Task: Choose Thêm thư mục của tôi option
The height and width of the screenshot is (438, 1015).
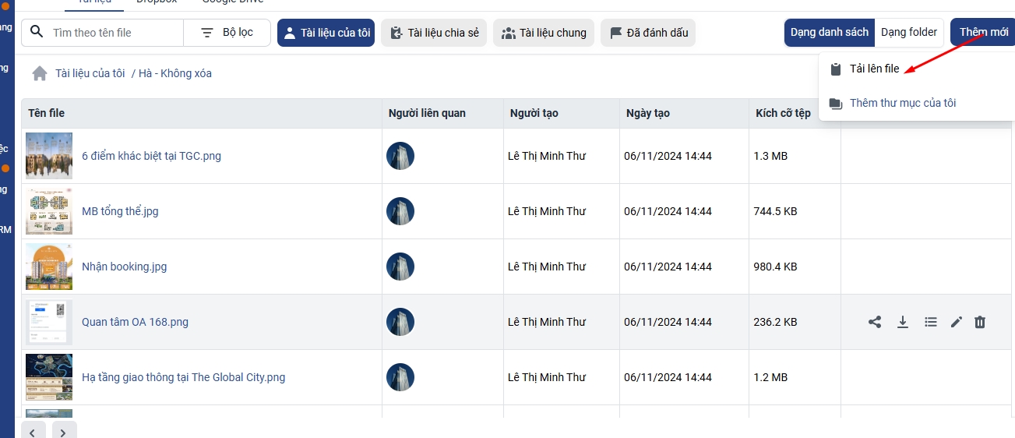Action: pos(902,103)
